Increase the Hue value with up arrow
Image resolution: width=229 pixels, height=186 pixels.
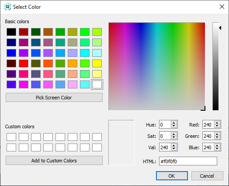(173, 123)
